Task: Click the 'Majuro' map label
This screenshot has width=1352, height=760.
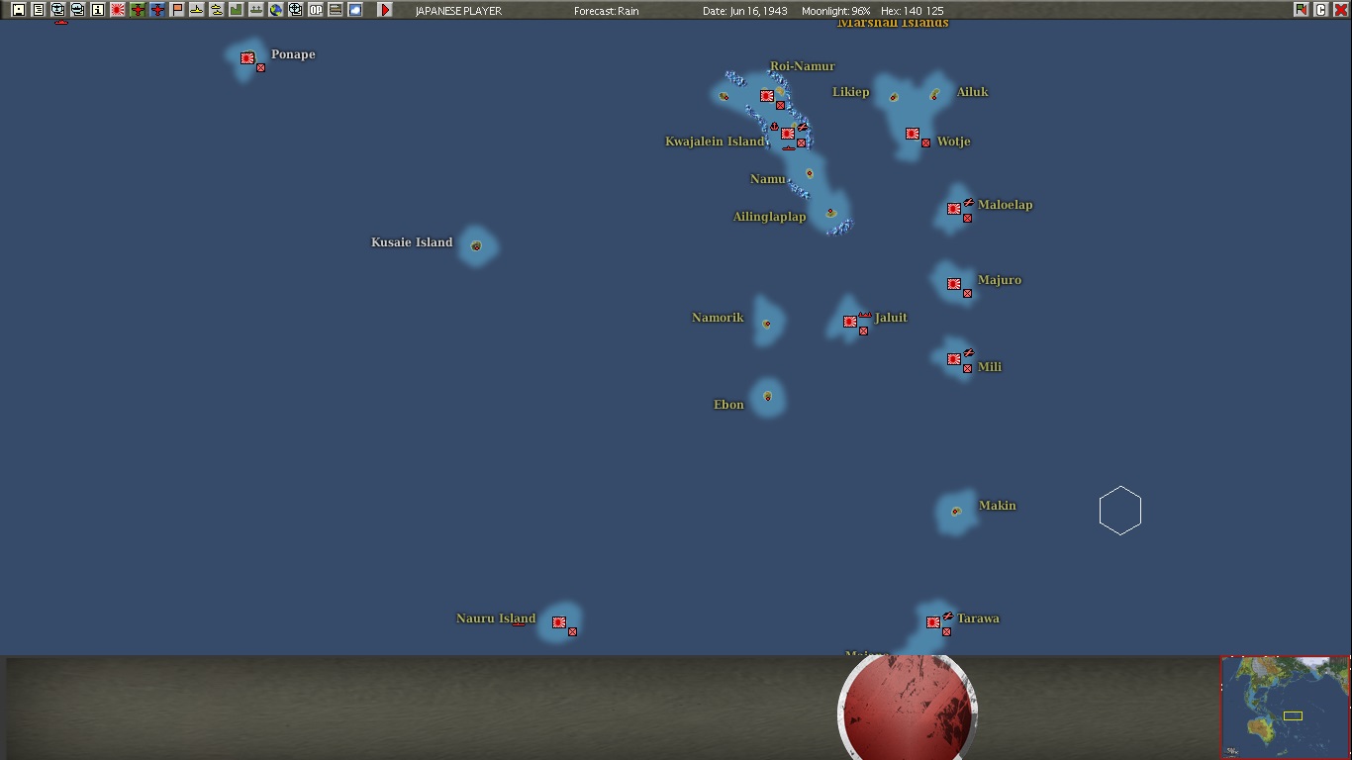Action: (1000, 280)
